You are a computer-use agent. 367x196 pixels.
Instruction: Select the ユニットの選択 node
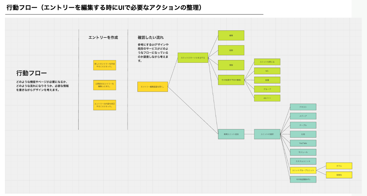point(267,134)
